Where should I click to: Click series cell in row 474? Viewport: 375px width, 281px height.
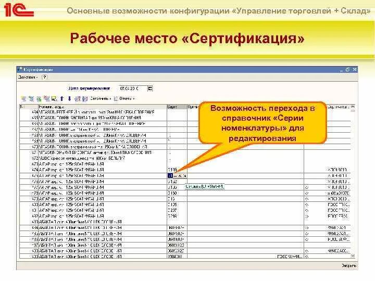pos(177,170)
